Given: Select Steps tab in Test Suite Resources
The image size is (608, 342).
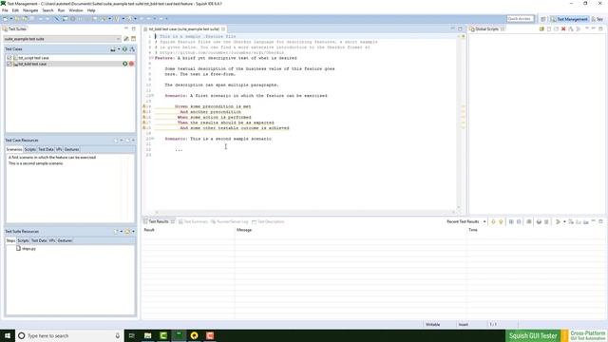Looking at the screenshot, I should 10,240.
